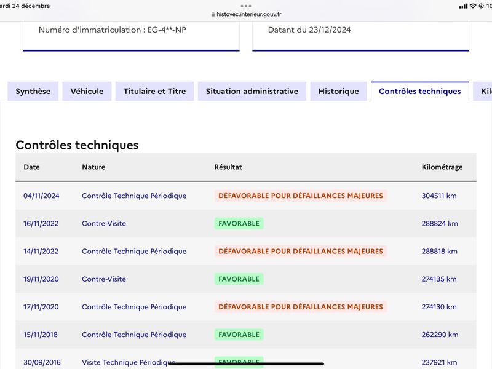The image size is (492, 369).
Task: Tap the iPad home indicator bar
Action: click(x=246, y=363)
